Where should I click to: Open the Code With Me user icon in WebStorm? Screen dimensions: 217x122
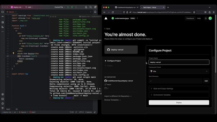pos(86,7)
